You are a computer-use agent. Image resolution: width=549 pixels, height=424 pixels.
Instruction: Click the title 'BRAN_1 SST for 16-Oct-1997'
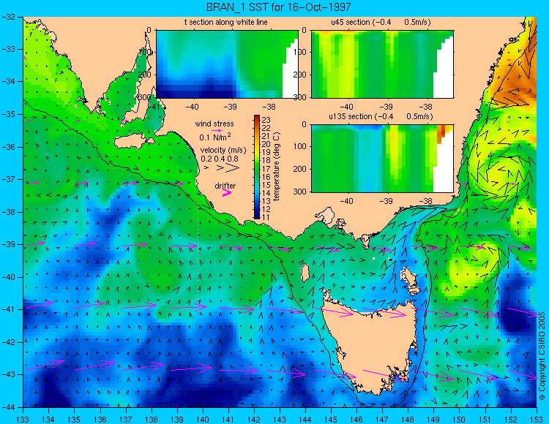(x=278, y=7)
